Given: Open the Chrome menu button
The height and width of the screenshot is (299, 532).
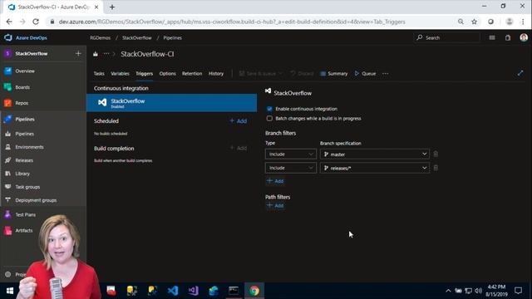Looking at the screenshot, I should point(523,22).
